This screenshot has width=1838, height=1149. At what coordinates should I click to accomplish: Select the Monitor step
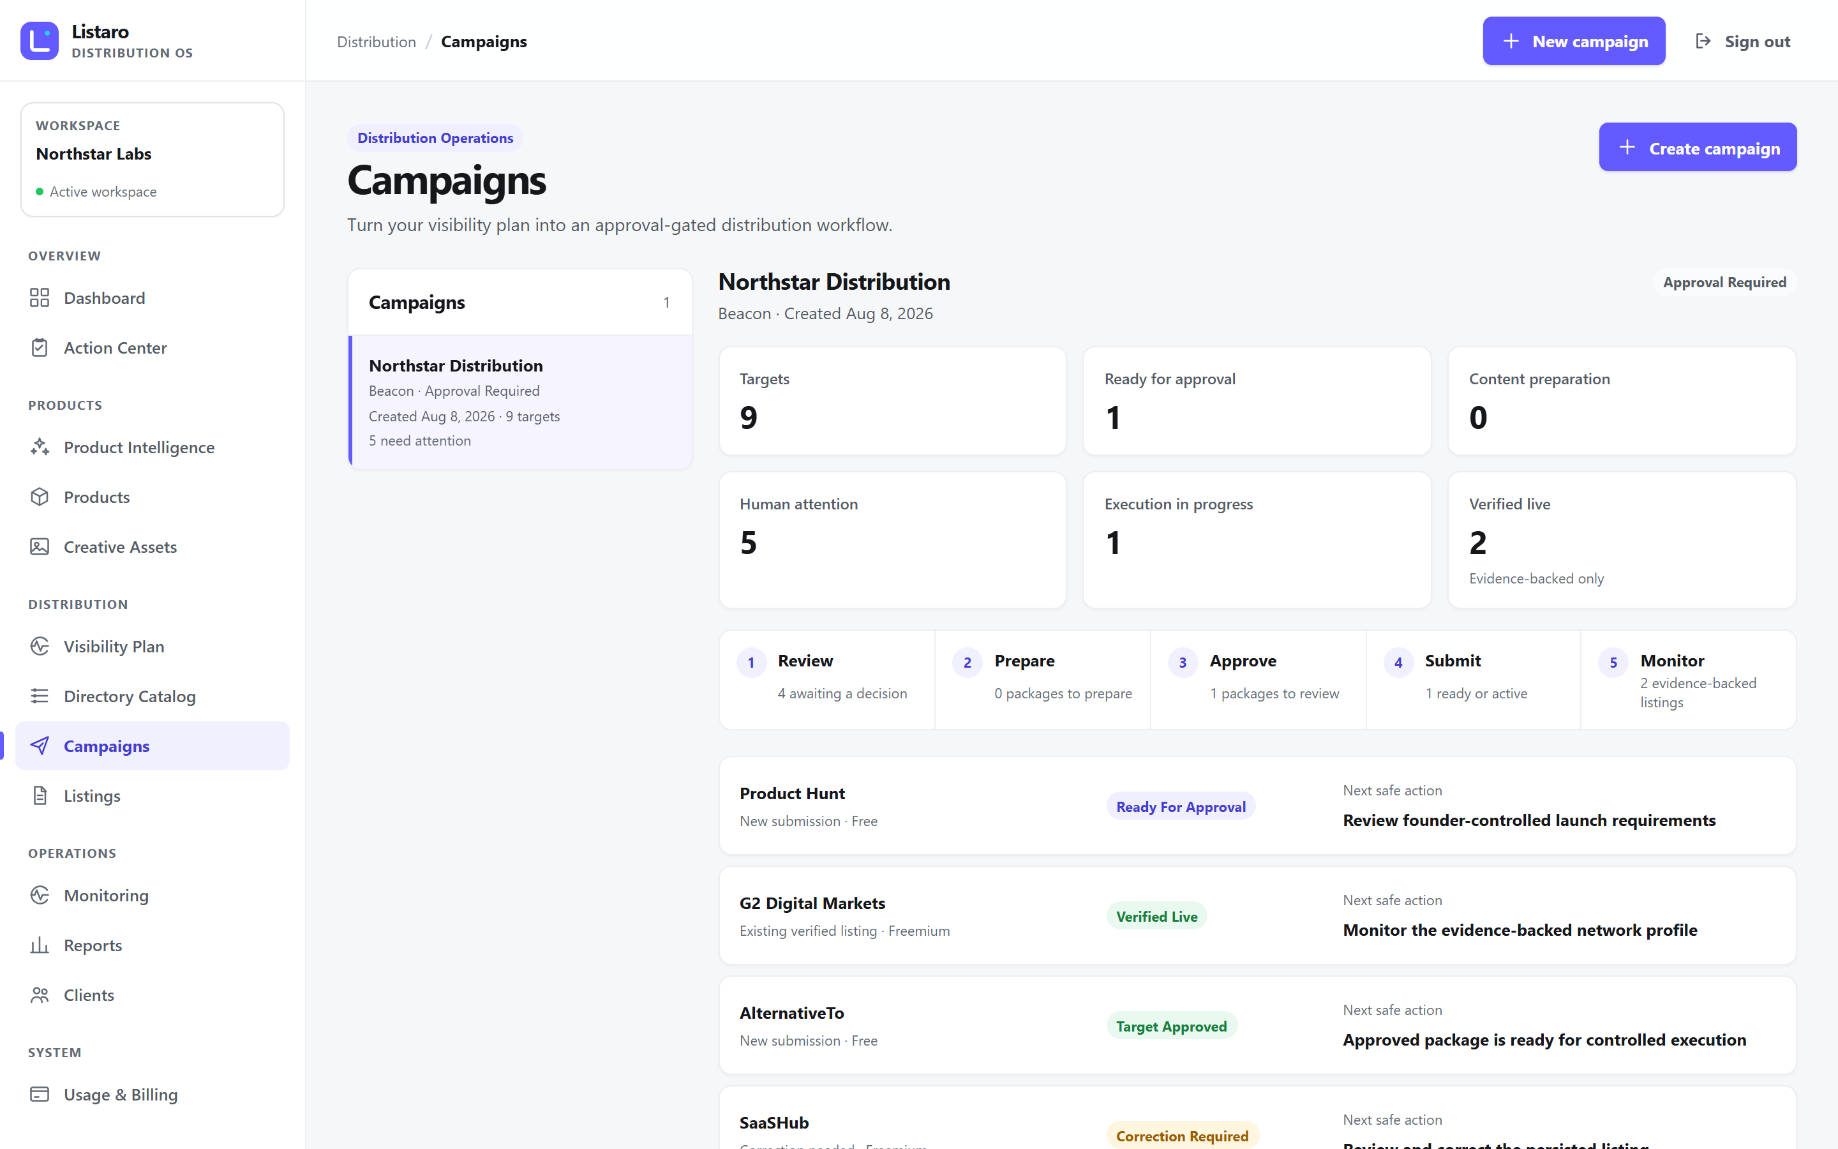(1689, 679)
